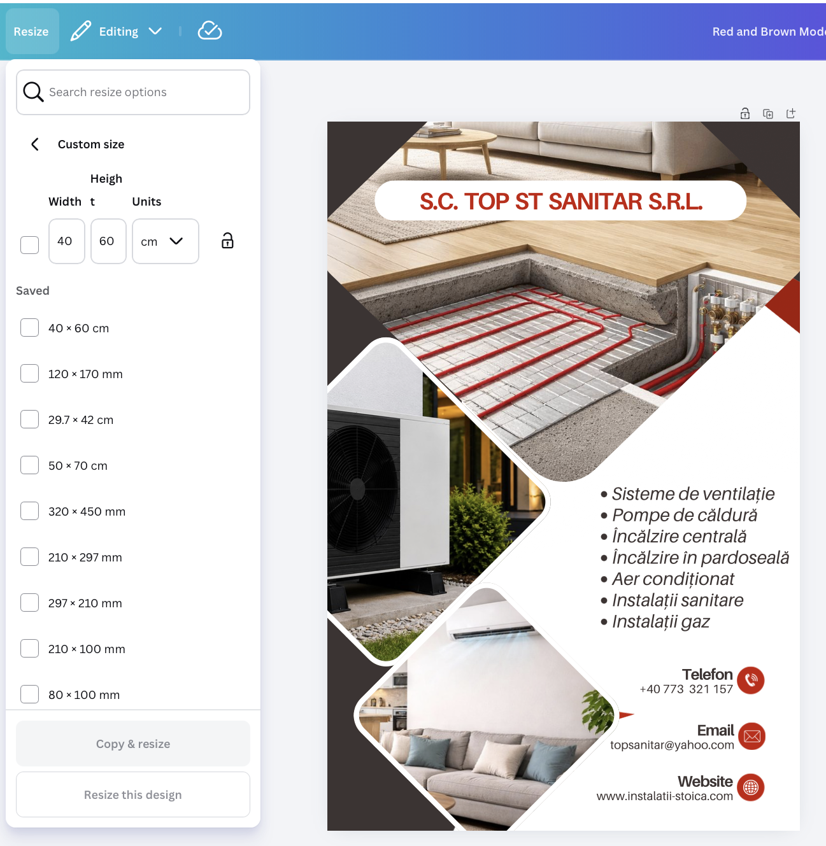Toggle the aspect ratio lock icon
The width and height of the screenshot is (826, 846).
pyautogui.click(x=227, y=241)
